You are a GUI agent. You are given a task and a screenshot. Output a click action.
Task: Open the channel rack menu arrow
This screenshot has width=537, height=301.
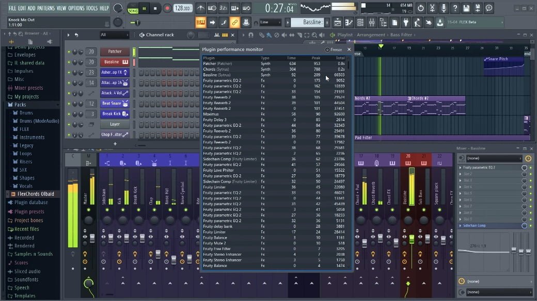click(69, 35)
